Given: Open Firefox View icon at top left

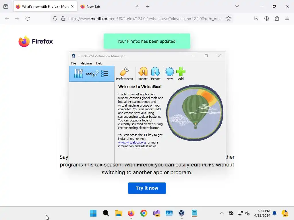Looking at the screenshot, I should [x=6, y=7].
